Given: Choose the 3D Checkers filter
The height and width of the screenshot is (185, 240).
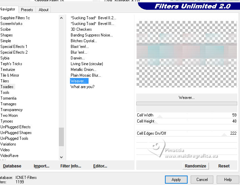Looking at the screenshot, I should (x=81, y=29).
